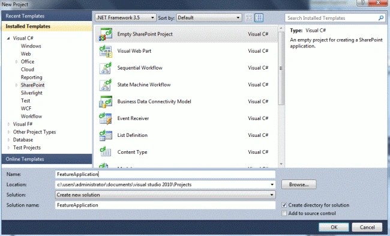Click the Content Type template icon
Screen dimensions: 390x236
(x=106, y=152)
